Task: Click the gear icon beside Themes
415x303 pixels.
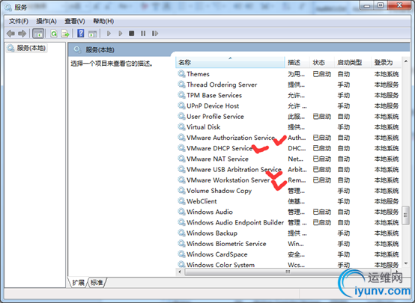Action: pyautogui.click(x=181, y=74)
